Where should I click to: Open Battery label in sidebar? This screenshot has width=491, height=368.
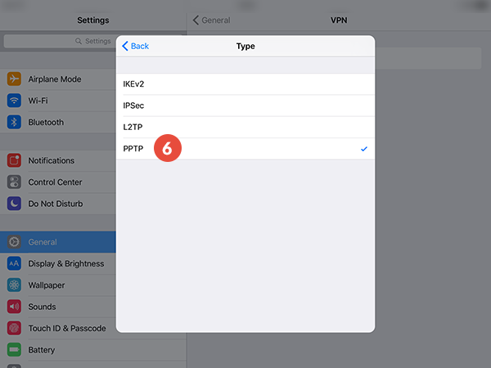click(x=42, y=350)
